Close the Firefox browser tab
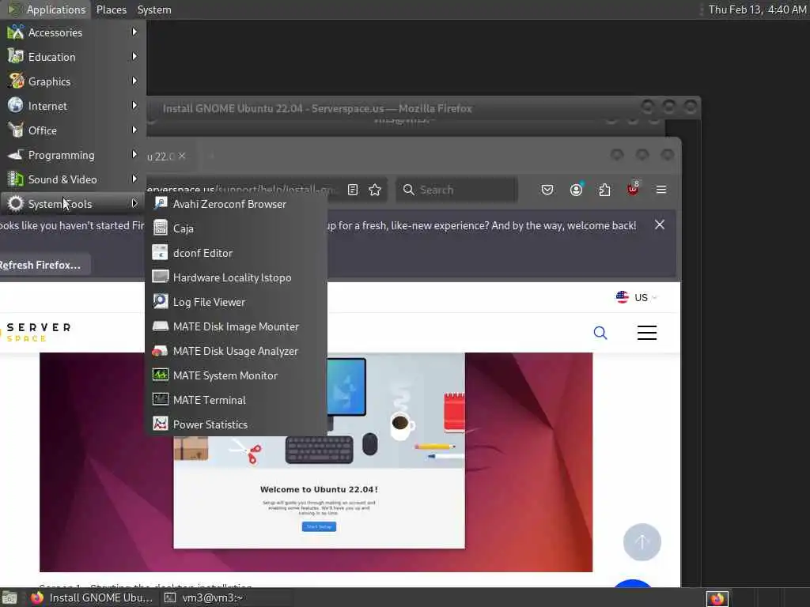810x607 pixels. pos(182,156)
